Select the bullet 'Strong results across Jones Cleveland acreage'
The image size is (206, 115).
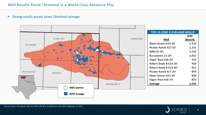click(x=46, y=17)
